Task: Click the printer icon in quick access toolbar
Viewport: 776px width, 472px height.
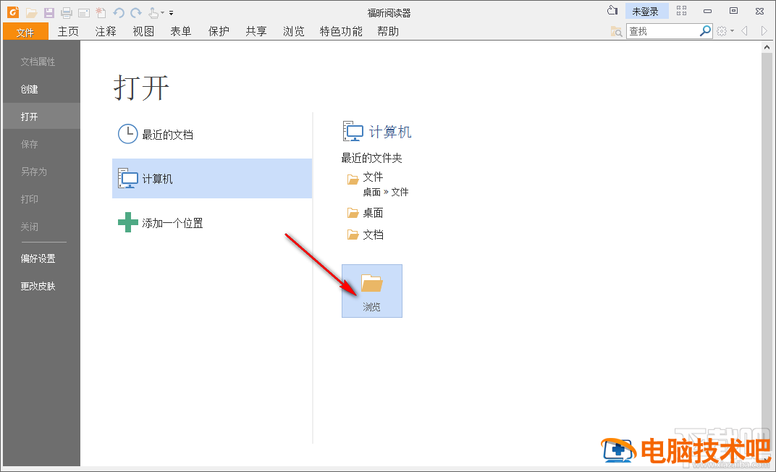Action: tap(67, 13)
